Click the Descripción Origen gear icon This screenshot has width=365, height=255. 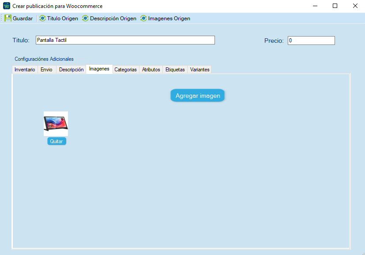tap(85, 18)
